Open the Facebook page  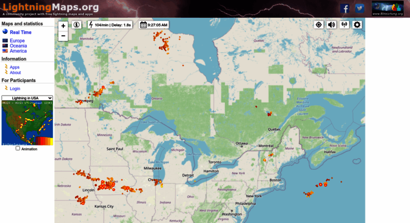point(345,8)
